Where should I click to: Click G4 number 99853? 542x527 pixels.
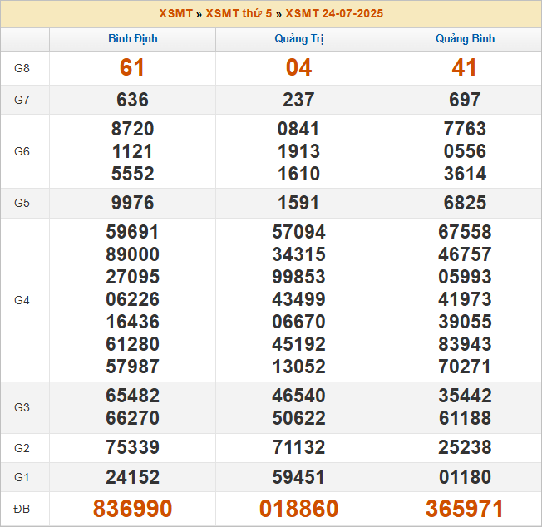(x=298, y=277)
